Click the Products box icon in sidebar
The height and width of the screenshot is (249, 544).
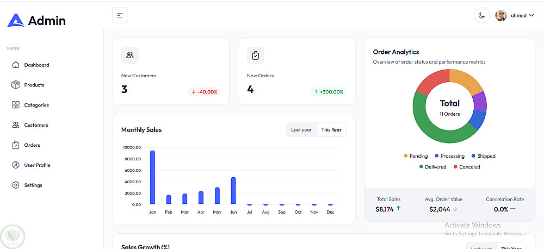click(x=16, y=85)
